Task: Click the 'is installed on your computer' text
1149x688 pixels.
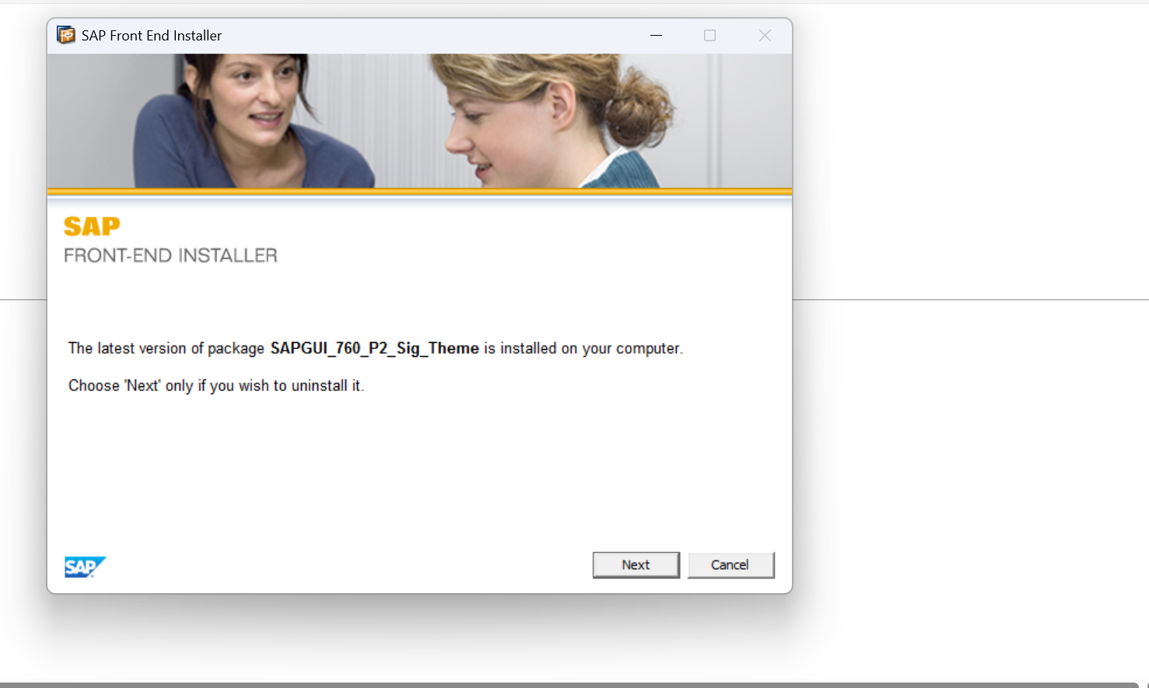Action: tap(583, 348)
